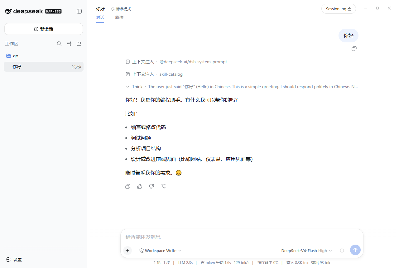Click the 缓存命中 0% status entry
The height and width of the screenshot is (268, 399).
click(268, 263)
